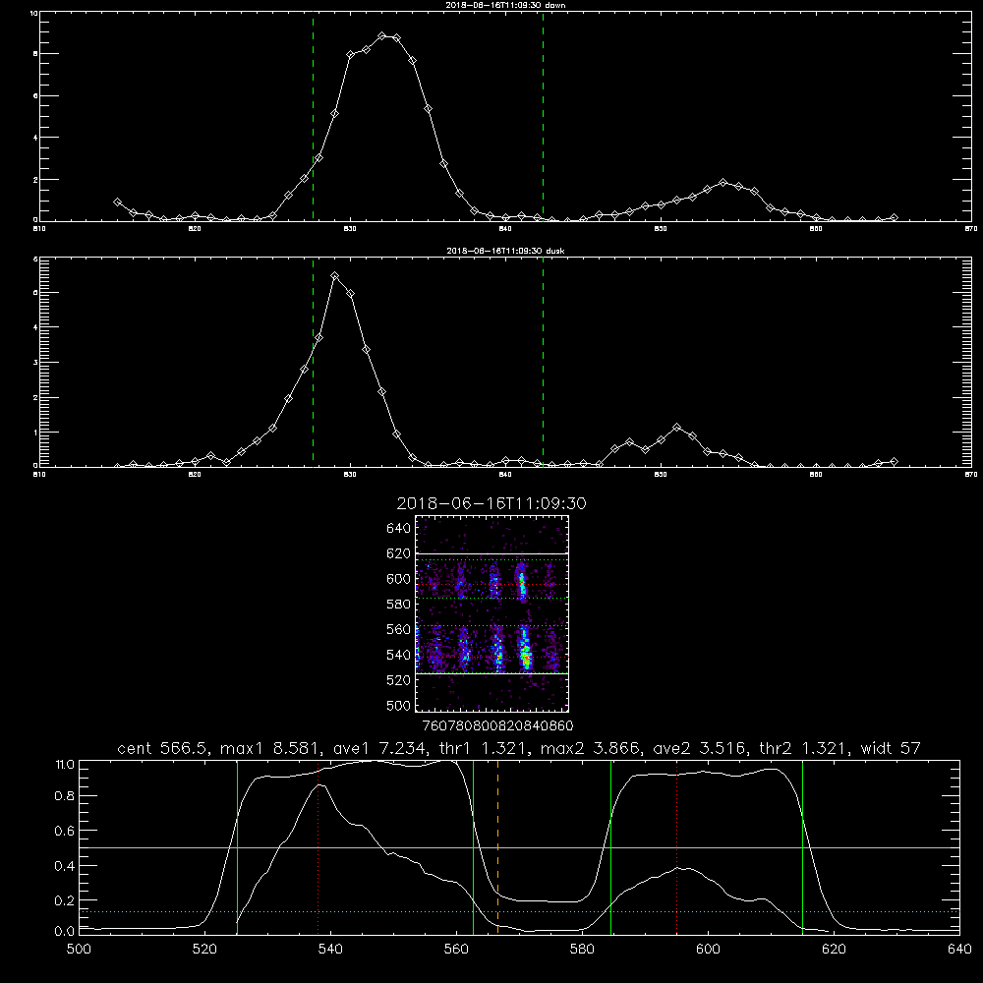
Task: Click the dusk plot title text
Action: pos(505,251)
